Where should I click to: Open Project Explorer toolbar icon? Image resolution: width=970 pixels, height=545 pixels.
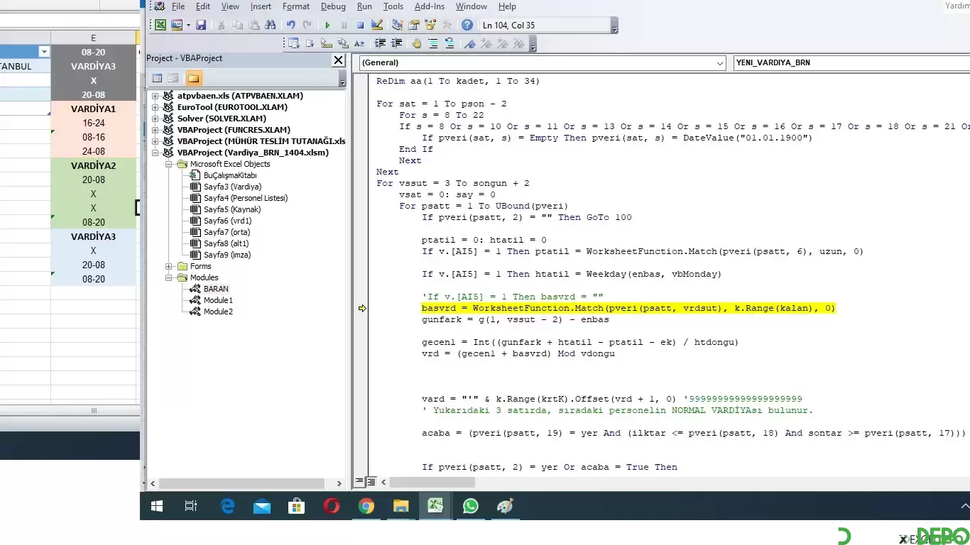397,25
